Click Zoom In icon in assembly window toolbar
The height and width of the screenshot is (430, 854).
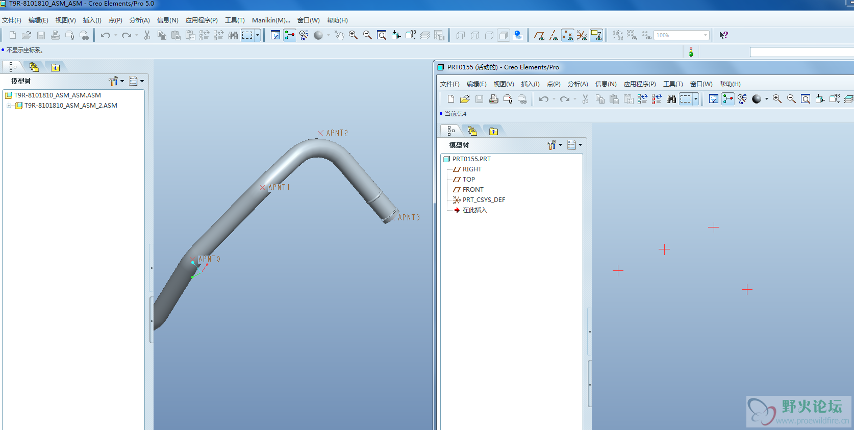(353, 35)
